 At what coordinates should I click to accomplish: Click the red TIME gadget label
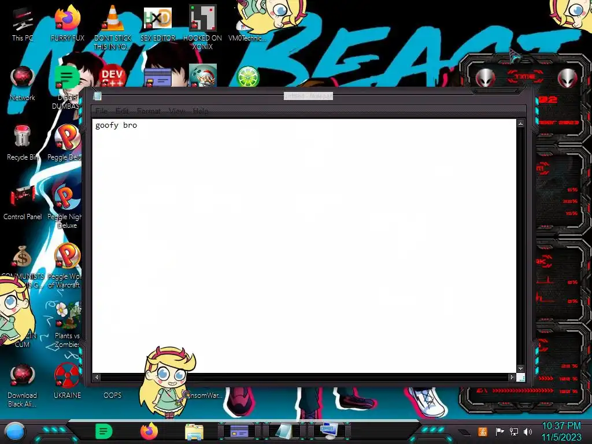[x=525, y=77]
